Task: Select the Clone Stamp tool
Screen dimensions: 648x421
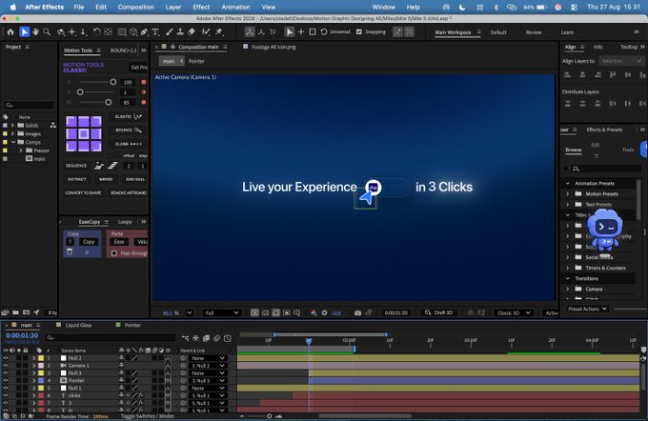Action: [180, 31]
